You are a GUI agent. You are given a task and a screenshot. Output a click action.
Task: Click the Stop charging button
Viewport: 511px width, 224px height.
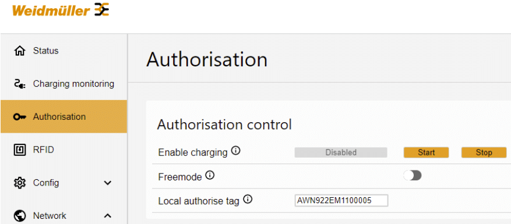pos(484,152)
